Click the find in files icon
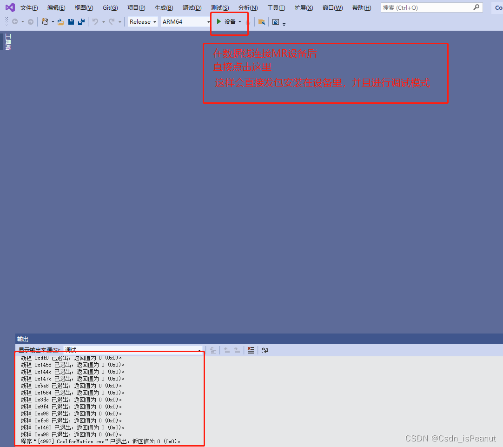503x447 pixels. (262, 22)
